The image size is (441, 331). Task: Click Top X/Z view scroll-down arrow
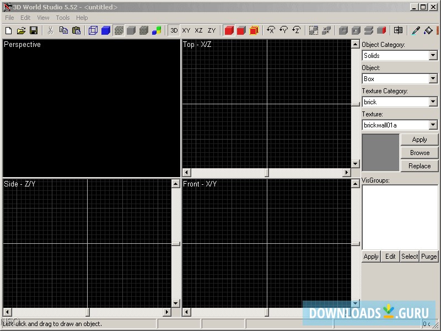[x=356, y=163]
